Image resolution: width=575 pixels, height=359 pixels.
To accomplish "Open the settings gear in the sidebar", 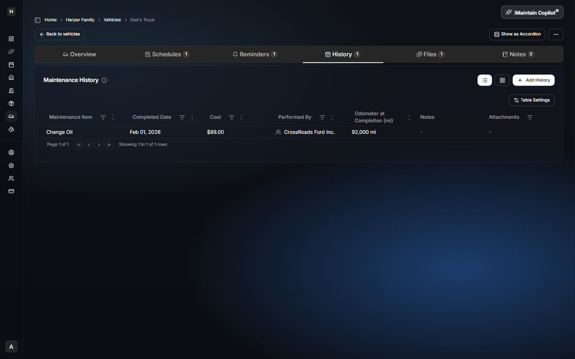I will (x=11, y=165).
